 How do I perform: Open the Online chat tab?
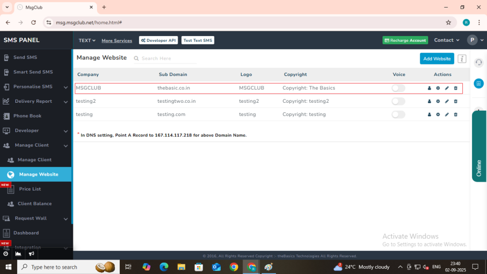[479, 147]
